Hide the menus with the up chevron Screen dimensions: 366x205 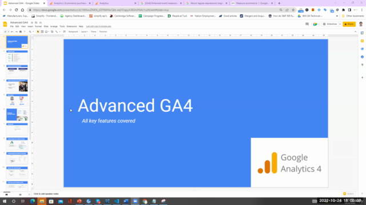click(x=355, y=32)
